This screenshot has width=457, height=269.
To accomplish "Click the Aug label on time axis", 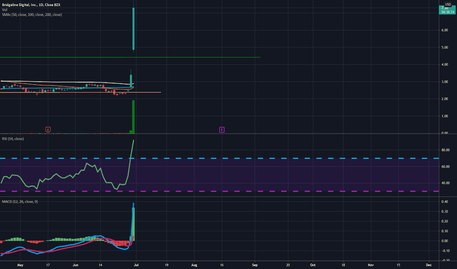I will [194, 265].
